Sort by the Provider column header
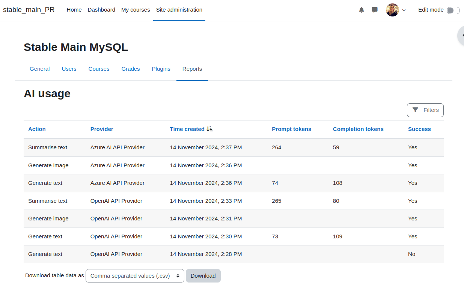464x287 pixels. (x=102, y=129)
